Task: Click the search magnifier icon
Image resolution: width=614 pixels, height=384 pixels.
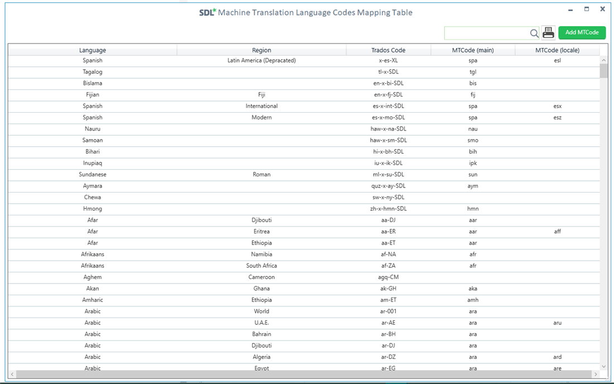Action: pos(534,33)
